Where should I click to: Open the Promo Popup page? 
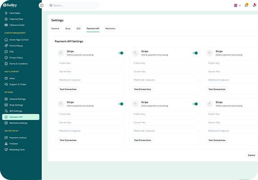13,46
